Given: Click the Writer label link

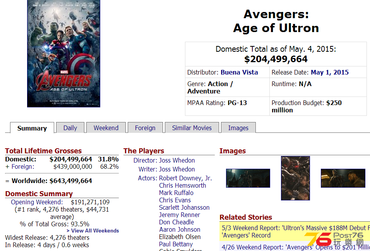Looking at the screenshot, I should pyautogui.click(x=148, y=169).
